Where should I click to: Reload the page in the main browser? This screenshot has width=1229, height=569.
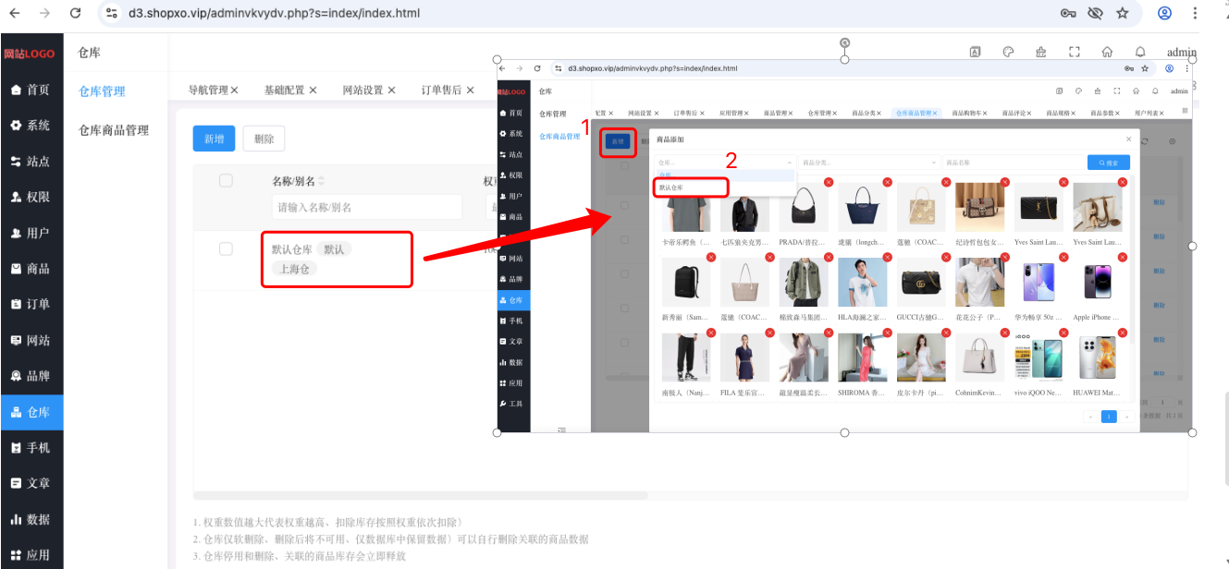[76, 13]
